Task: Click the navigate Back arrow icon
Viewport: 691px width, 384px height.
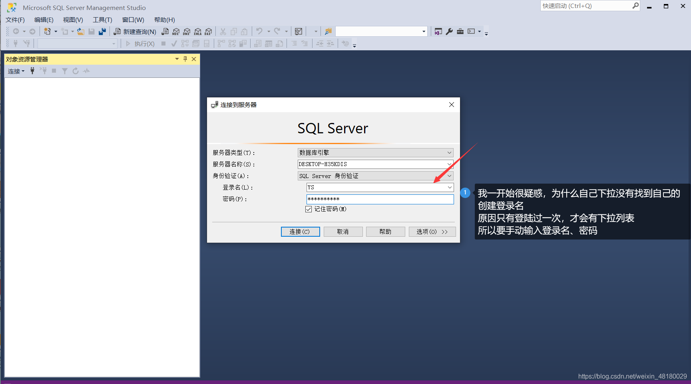Action: coord(16,32)
